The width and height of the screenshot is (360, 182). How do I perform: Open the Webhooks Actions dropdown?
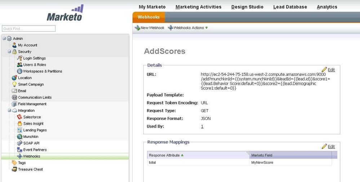click(188, 28)
